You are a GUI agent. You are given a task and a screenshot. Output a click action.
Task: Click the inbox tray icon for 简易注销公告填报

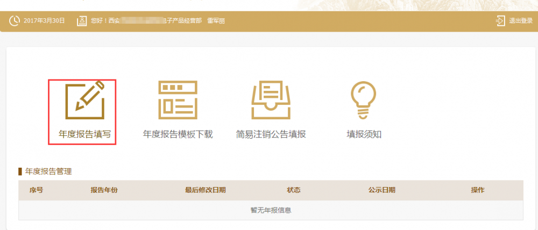(x=271, y=100)
